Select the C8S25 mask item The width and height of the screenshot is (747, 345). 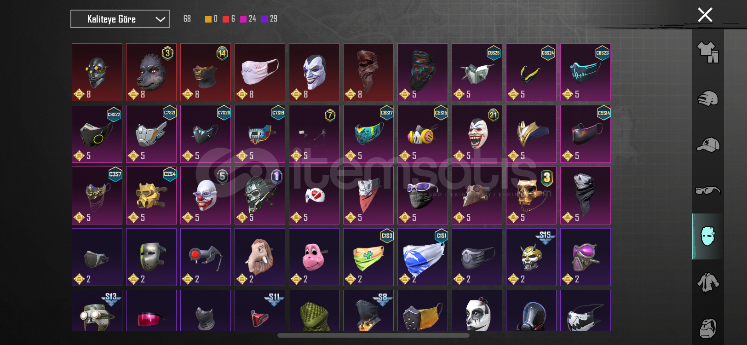coord(477,72)
